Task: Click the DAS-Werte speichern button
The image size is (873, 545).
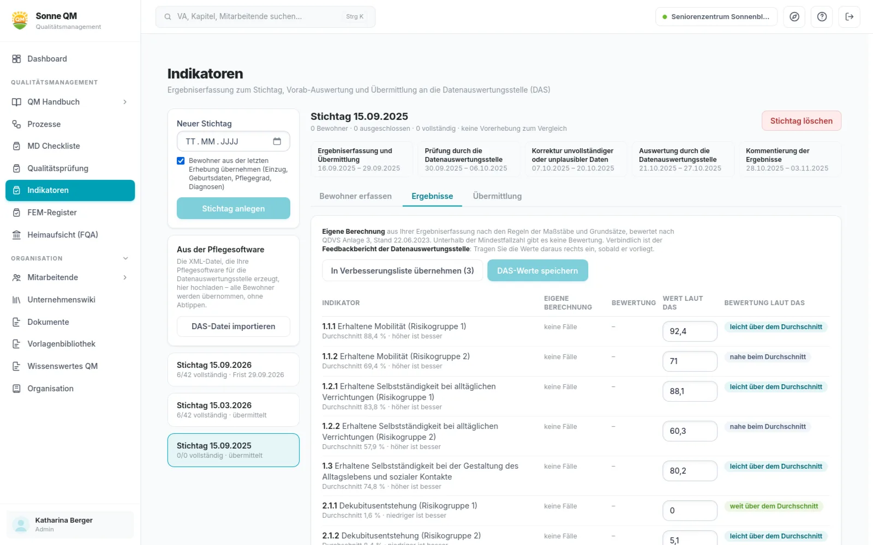Action: [x=537, y=270]
